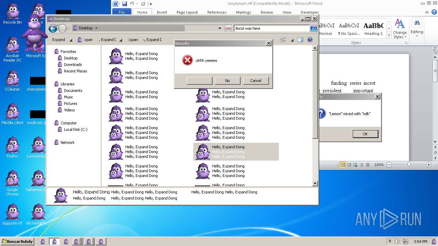Switch to Web Layout view in Word
The width and height of the screenshot is (438, 246).
click(355, 165)
